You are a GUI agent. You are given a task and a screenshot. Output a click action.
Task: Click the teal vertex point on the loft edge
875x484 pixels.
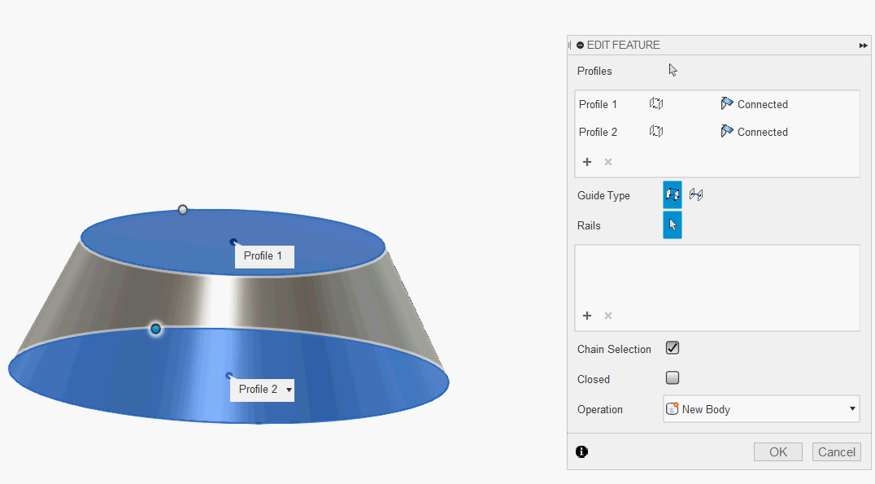point(155,329)
